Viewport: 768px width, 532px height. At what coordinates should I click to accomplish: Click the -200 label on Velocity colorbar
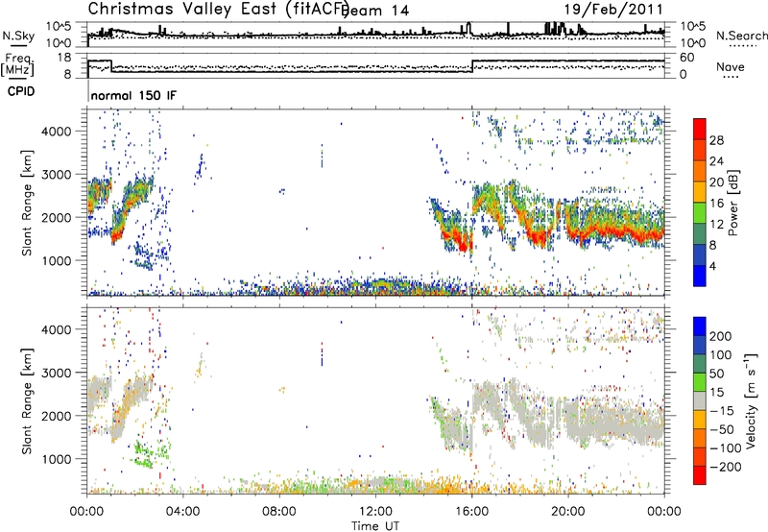725,467
